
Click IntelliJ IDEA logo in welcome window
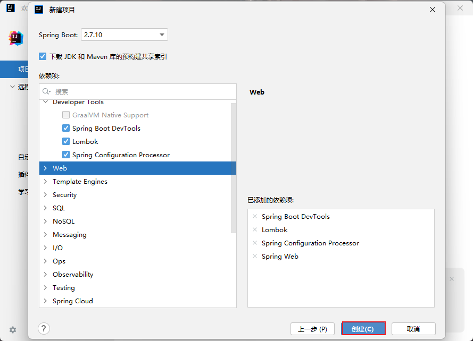[16, 38]
